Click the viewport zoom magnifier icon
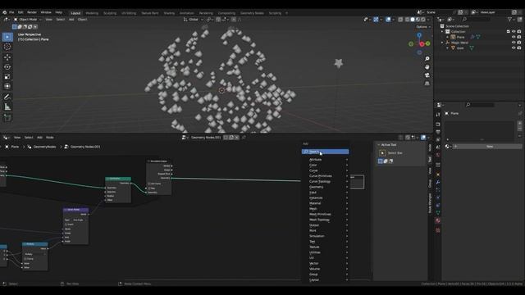525x295 pixels. 427,58
